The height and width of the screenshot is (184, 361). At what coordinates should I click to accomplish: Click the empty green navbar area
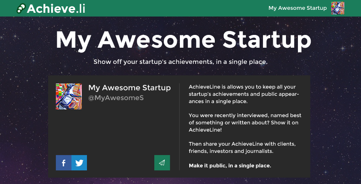(x=170, y=8)
